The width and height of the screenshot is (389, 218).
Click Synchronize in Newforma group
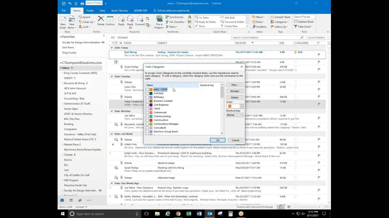tap(174, 17)
